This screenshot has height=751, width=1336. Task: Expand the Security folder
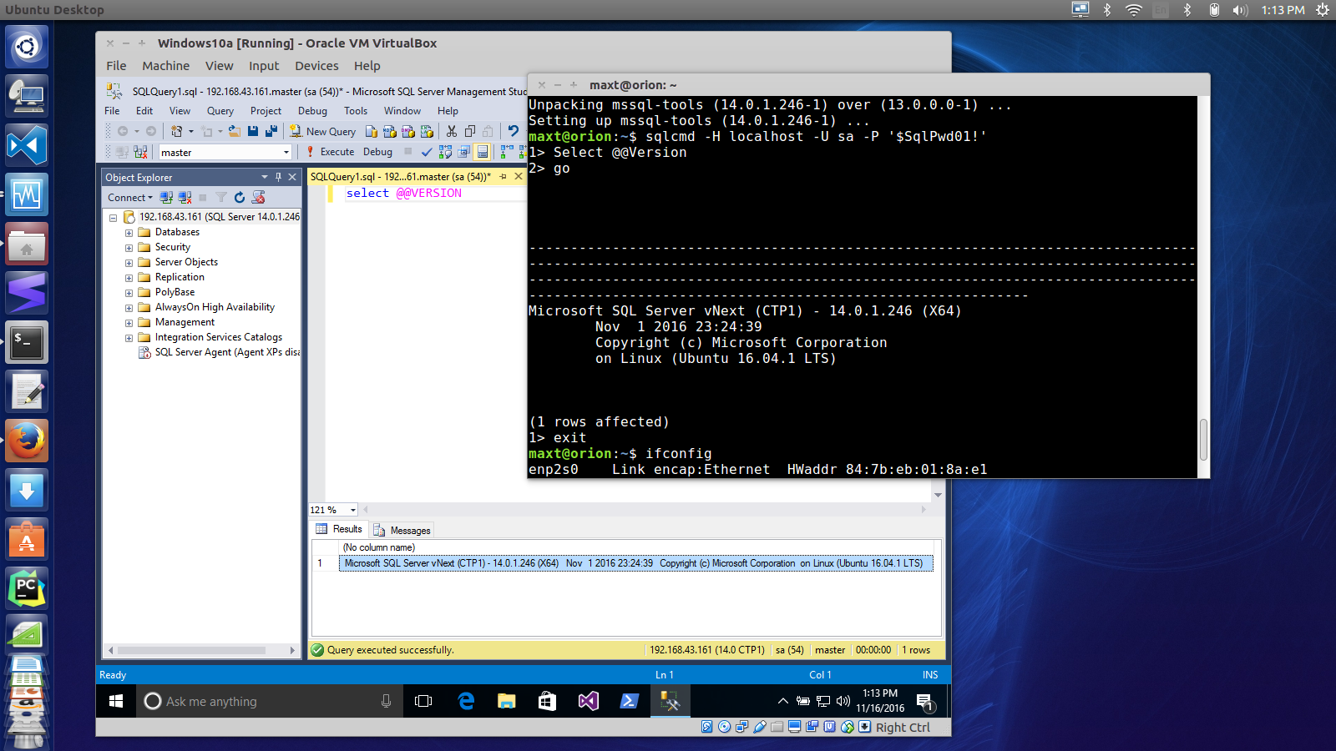click(x=129, y=248)
